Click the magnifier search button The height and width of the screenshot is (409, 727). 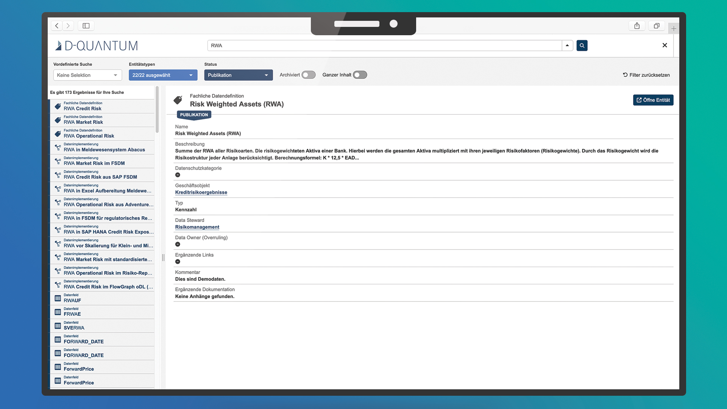click(x=582, y=45)
